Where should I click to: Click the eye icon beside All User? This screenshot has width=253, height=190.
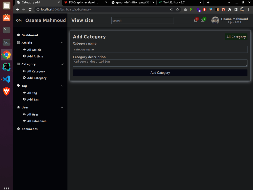click(x=24, y=114)
